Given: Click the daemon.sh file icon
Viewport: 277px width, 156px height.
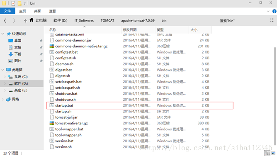Looking at the screenshot, I should (x=52, y=64).
